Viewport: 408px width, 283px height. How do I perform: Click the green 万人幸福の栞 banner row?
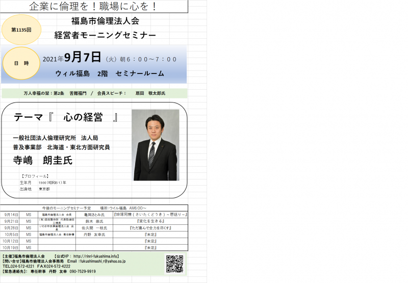94,94
